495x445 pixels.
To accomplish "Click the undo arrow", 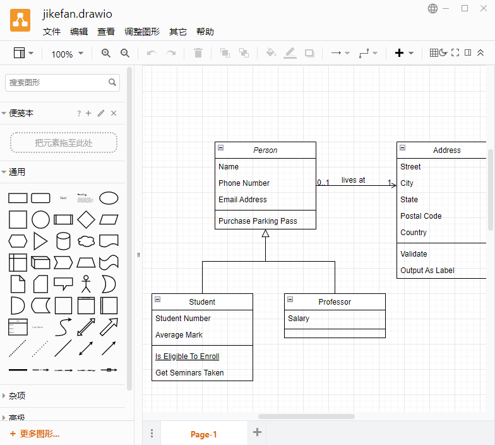I will [x=152, y=53].
